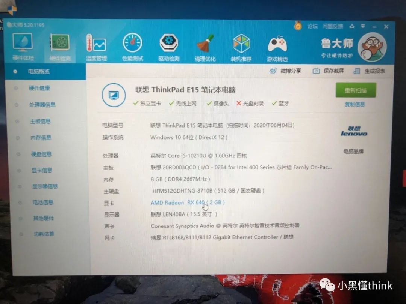Open 论坛 forum link
Viewport: 406px width, 304px height.
[x=312, y=26]
